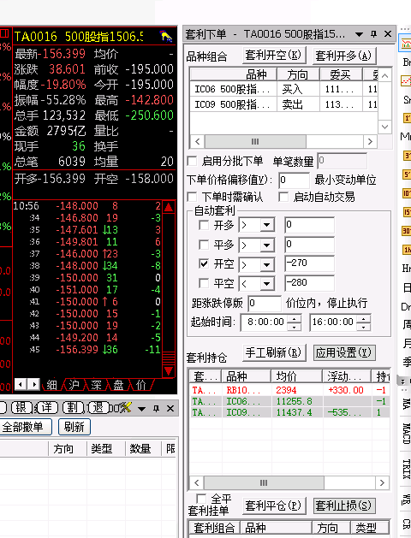This screenshot has width=411, height=538.
Task: Open the 套利下单 panel header dropdown arrow
Action: (359, 34)
